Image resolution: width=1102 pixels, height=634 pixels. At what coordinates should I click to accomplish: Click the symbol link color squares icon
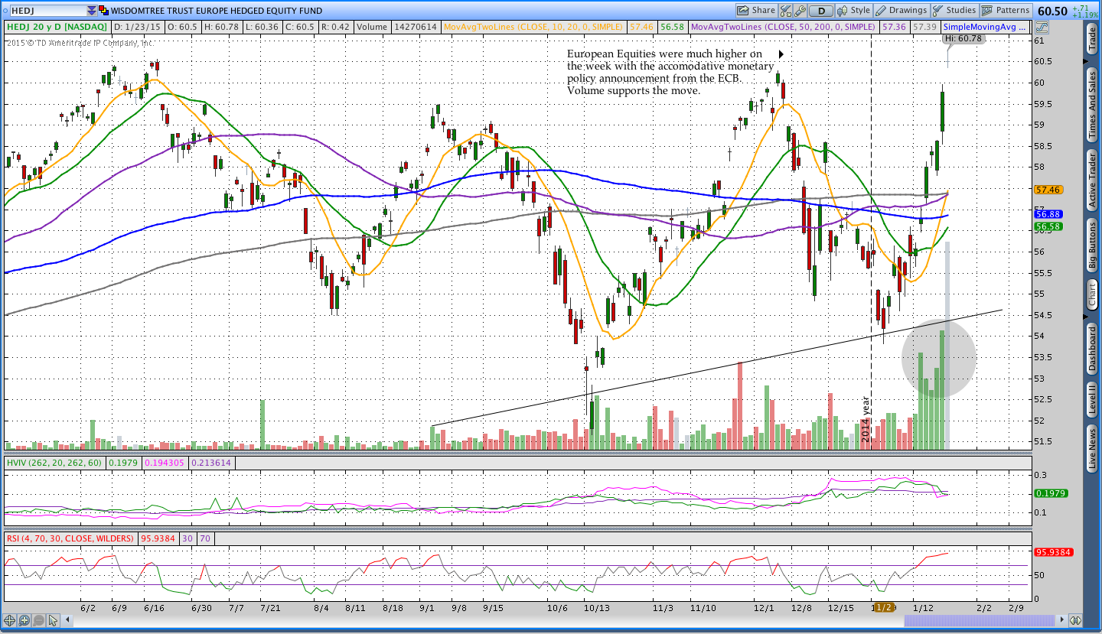(x=104, y=11)
